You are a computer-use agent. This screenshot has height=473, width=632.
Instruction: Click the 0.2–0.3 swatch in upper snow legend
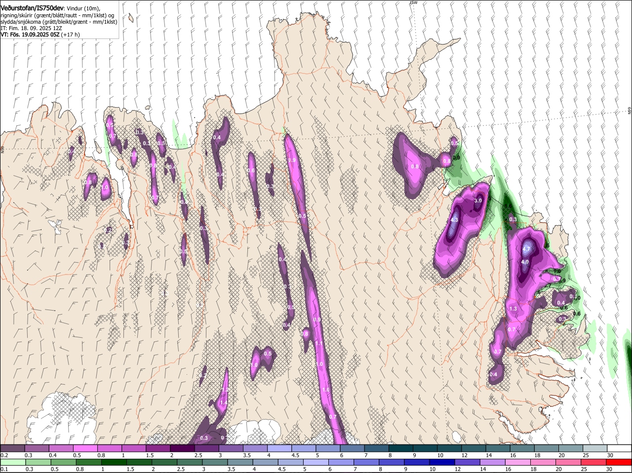[x=12, y=448]
